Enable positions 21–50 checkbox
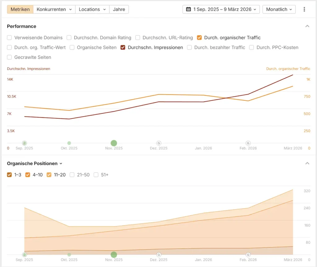 coord(72,175)
